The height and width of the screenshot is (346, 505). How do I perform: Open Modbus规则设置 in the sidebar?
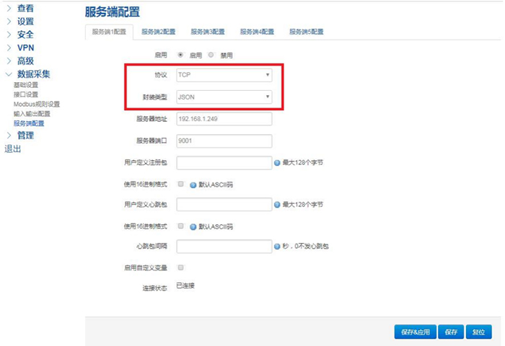point(37,105)
